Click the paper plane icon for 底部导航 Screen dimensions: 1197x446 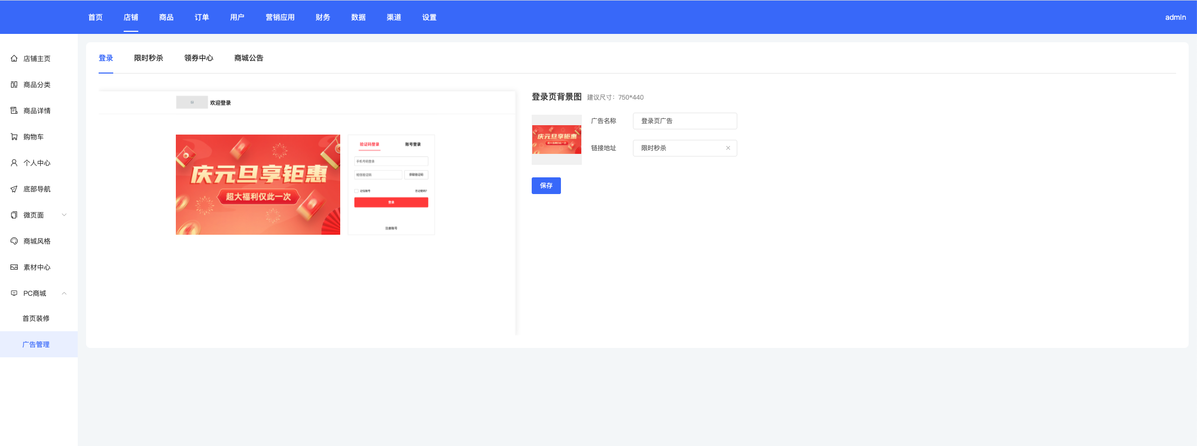(14, 189)
